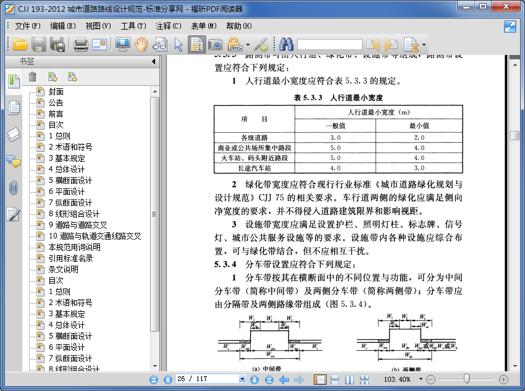525x391 pixels.
Task: Toggle full screen with the blue arrows icon
Action: point(510,27)
